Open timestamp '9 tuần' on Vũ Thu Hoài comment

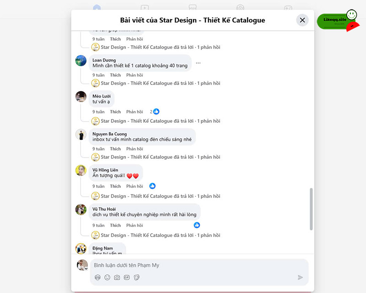(x=98, y=225)
